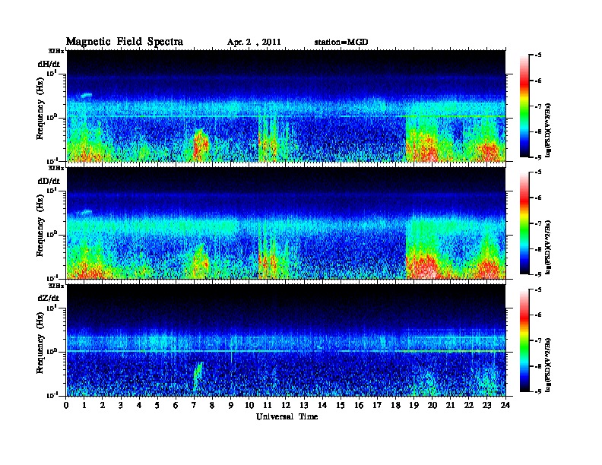Click the dH/dt panel color scale bar
The height and width of the screenshot is (465, 602).
click(x=524, y=106)
